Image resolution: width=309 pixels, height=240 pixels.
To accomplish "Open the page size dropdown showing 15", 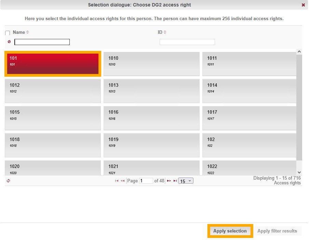I will [x=186, y=181].
